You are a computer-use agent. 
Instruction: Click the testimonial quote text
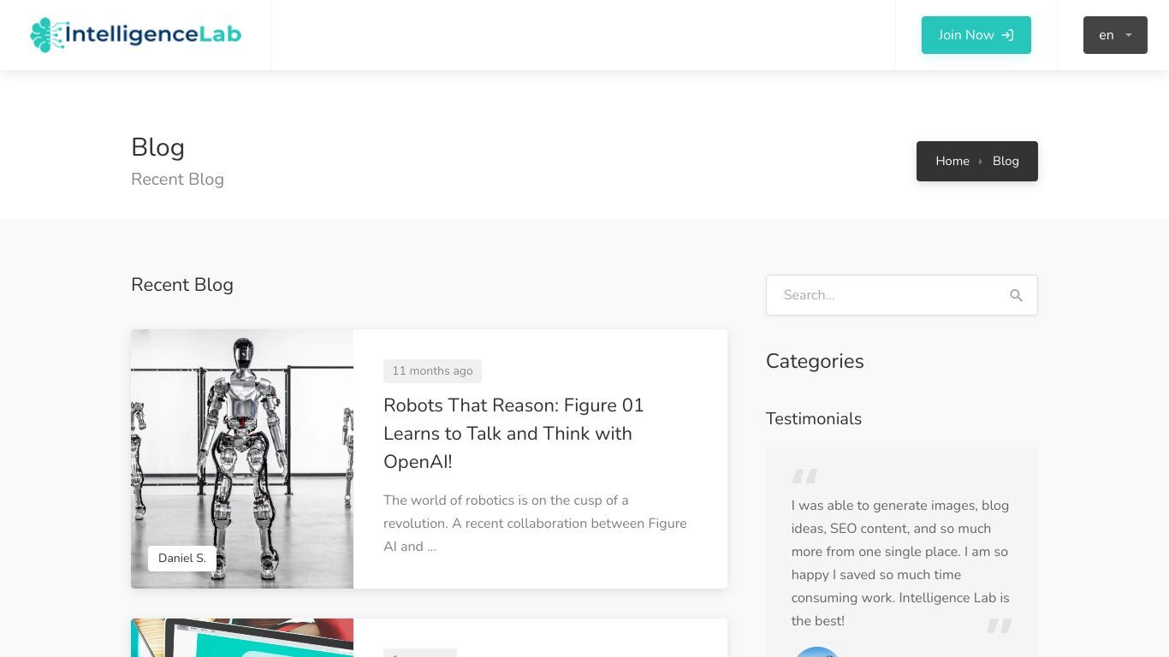click(900, 563)
